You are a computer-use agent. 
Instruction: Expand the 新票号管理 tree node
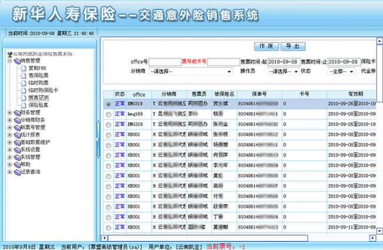coord(9,127)
